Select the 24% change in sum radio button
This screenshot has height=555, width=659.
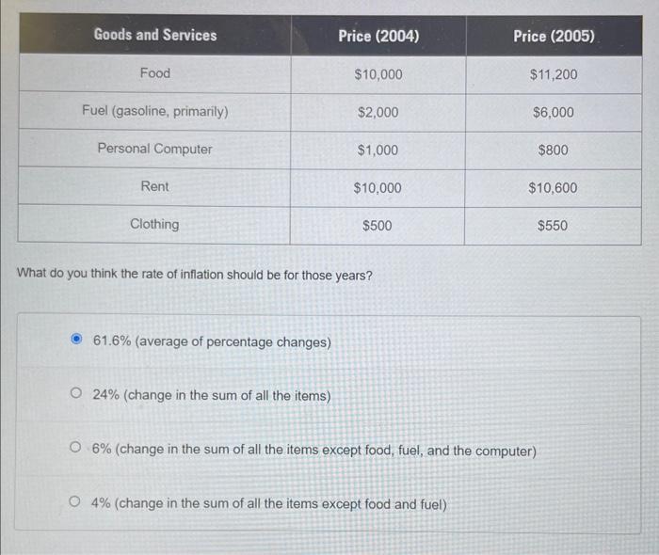point(76,393)
